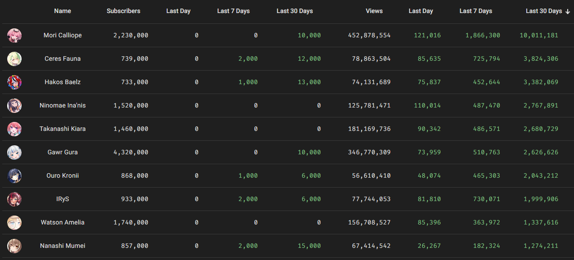Screen dimensions: 574x260
Task: Click Ninomae Ina'nis avatar icon
Action: [x=14, y=106]
